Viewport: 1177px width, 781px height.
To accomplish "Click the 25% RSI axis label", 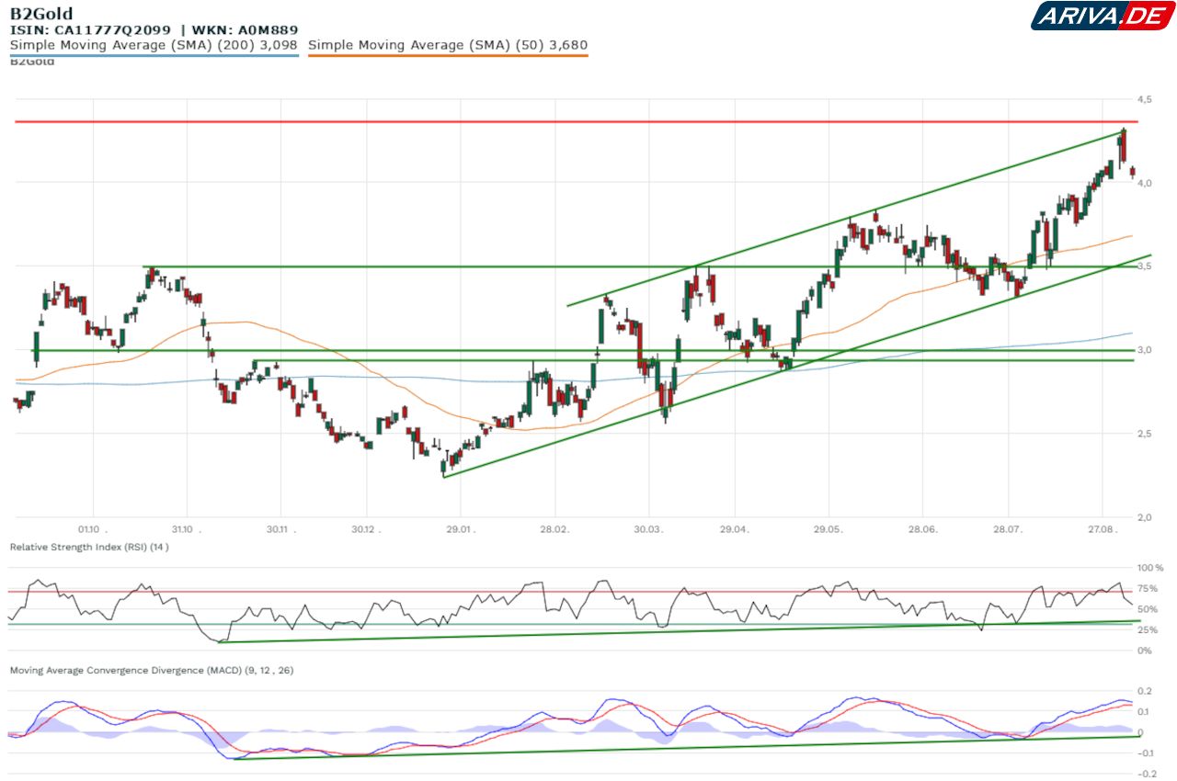I will [1147, 630].
